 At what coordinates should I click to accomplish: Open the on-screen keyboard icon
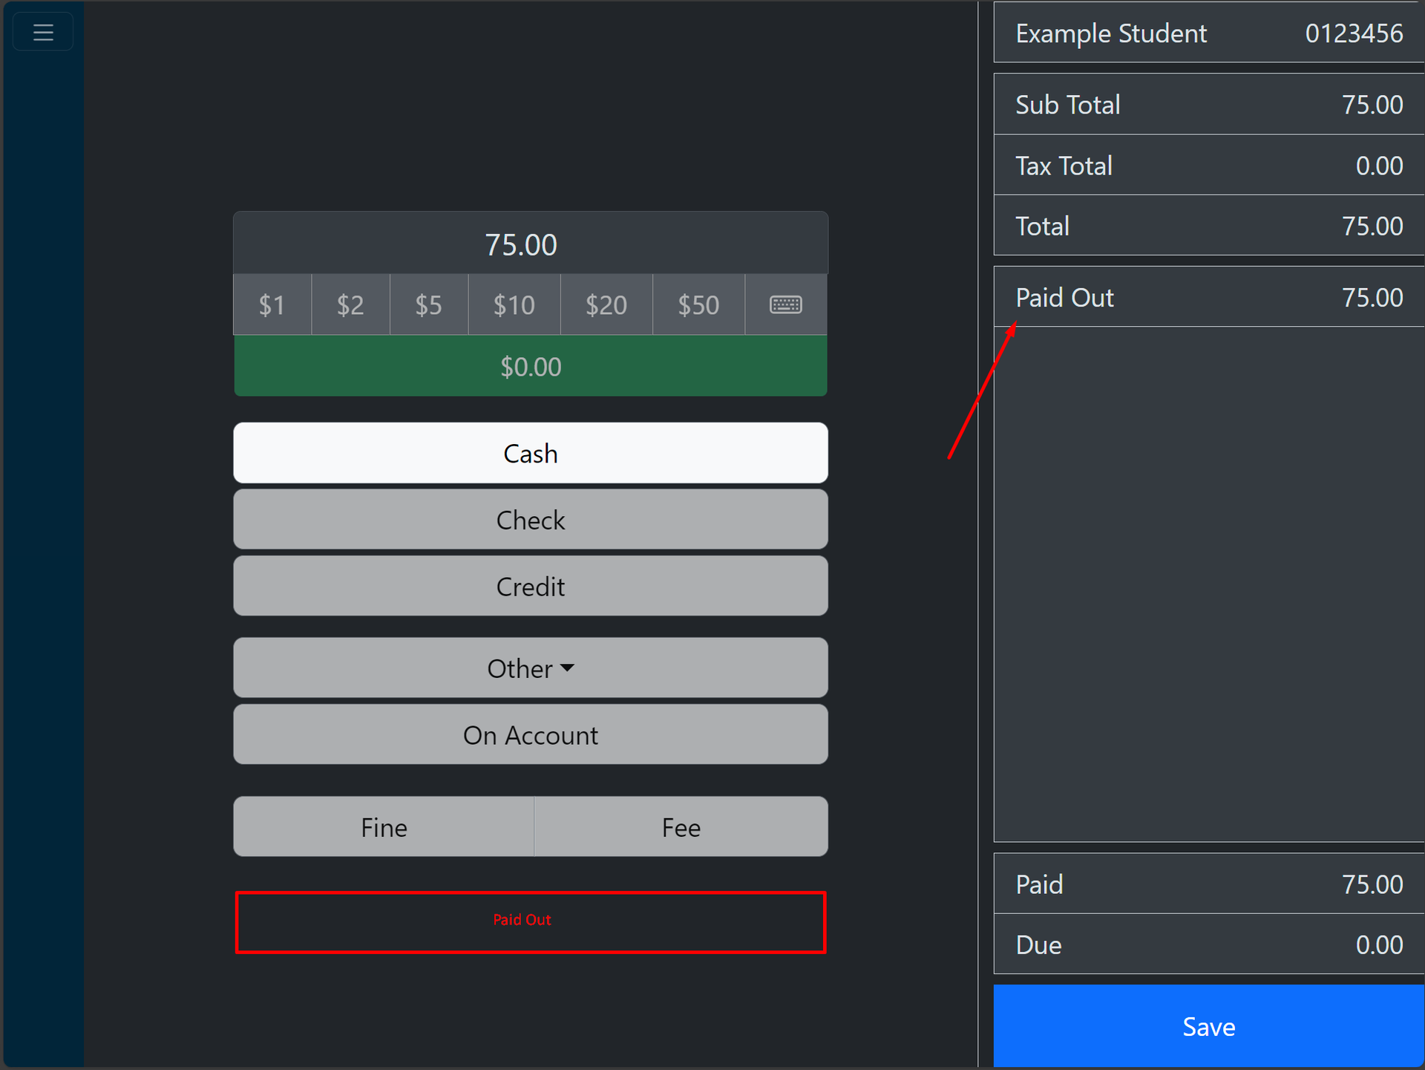pos(785,304)
